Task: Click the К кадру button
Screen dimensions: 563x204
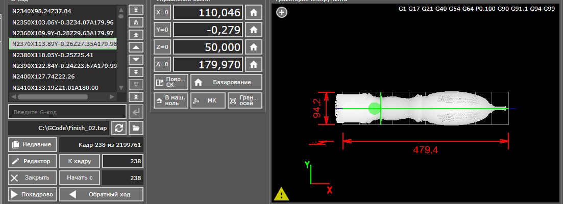Action: (80, 161)
